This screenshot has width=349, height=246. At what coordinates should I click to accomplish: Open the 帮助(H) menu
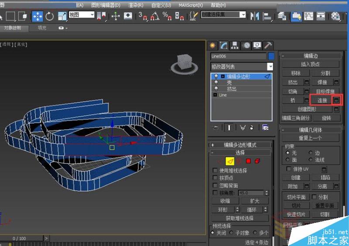(x=217, y=5)
